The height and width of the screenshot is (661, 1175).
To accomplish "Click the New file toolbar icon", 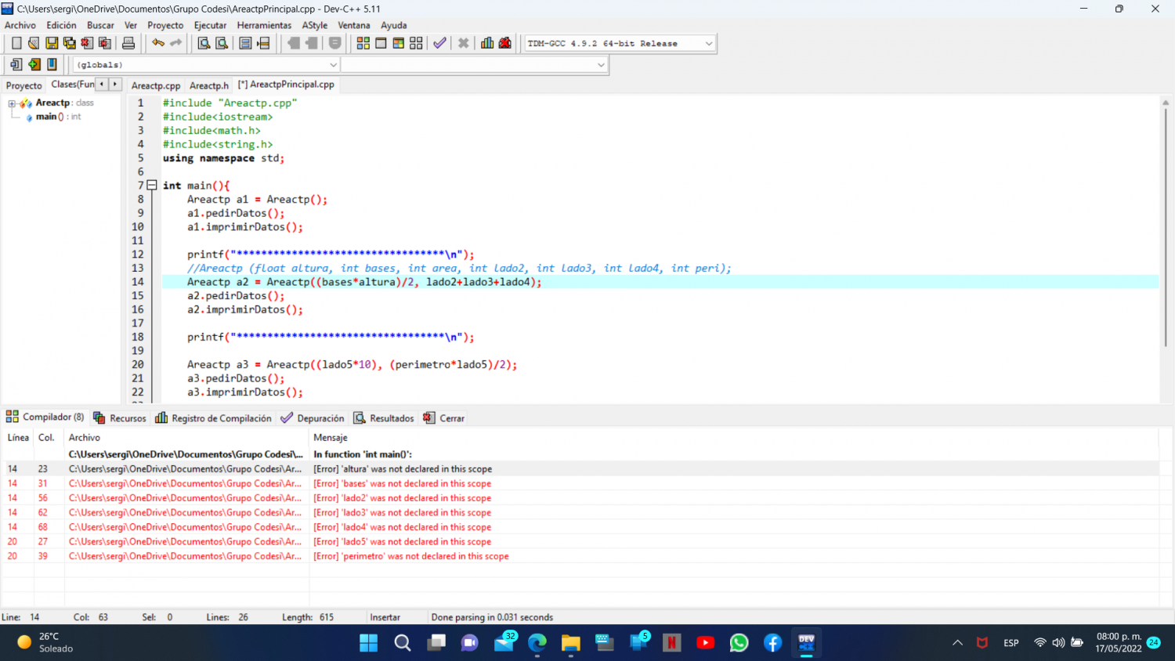I will [x=16, y=43].
